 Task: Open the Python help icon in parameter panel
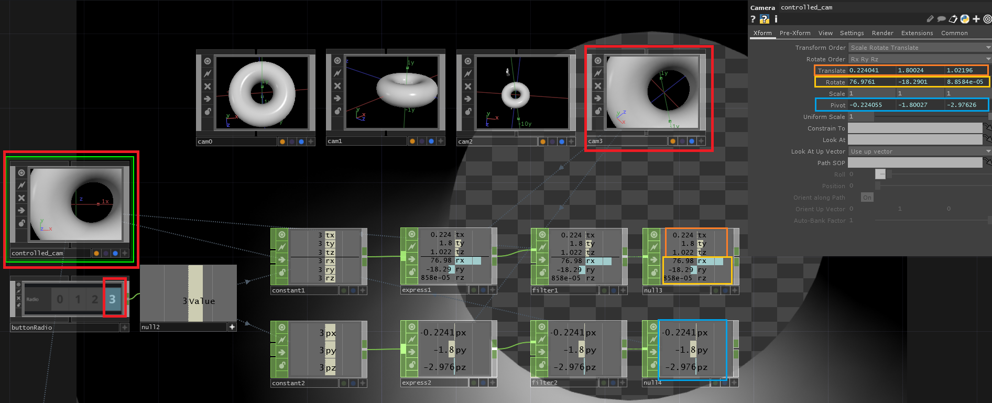pyautogui.click(x=765, y=19)
